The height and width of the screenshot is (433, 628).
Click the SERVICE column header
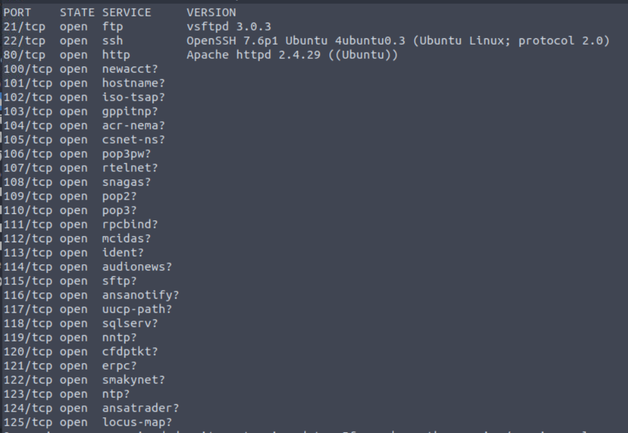tap(127, 13)
